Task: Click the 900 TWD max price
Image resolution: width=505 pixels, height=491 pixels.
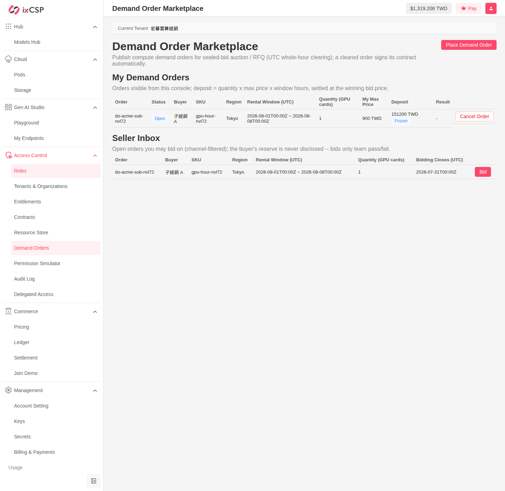Action: [372, 119]
